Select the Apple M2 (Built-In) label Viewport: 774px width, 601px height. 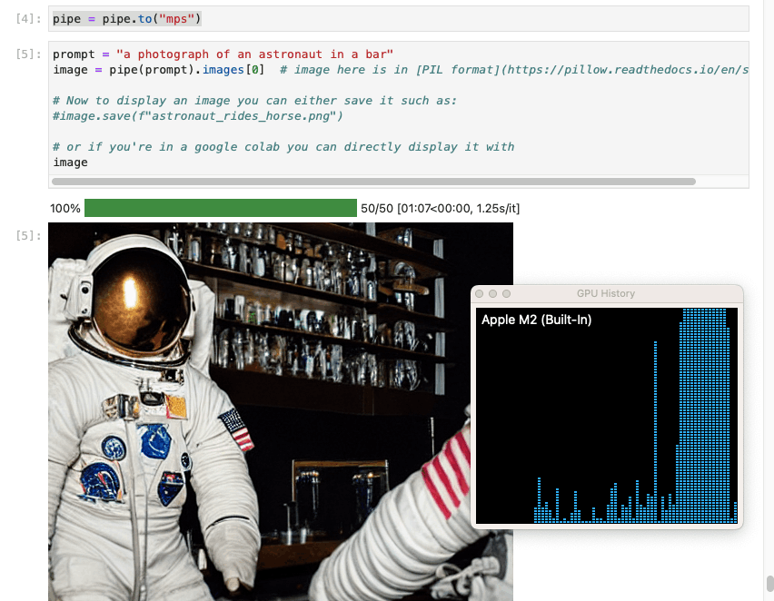[x=536, y=320]
